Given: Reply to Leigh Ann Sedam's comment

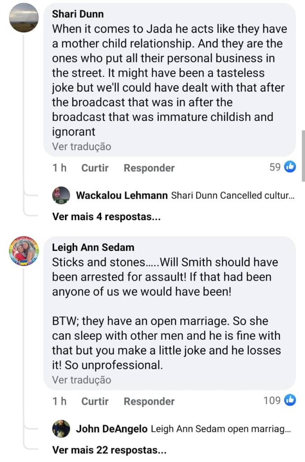Looking at the screenshot, I should (149, 401).
